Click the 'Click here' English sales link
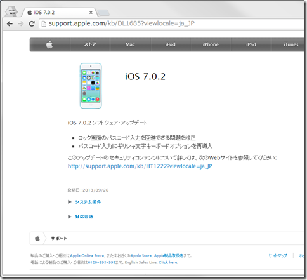This screenshot has width=307, height=280. (168, 262)
